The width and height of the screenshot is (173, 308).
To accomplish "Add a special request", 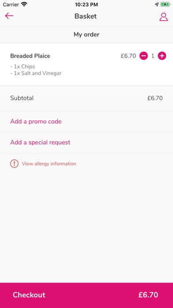I will point(40,142).
